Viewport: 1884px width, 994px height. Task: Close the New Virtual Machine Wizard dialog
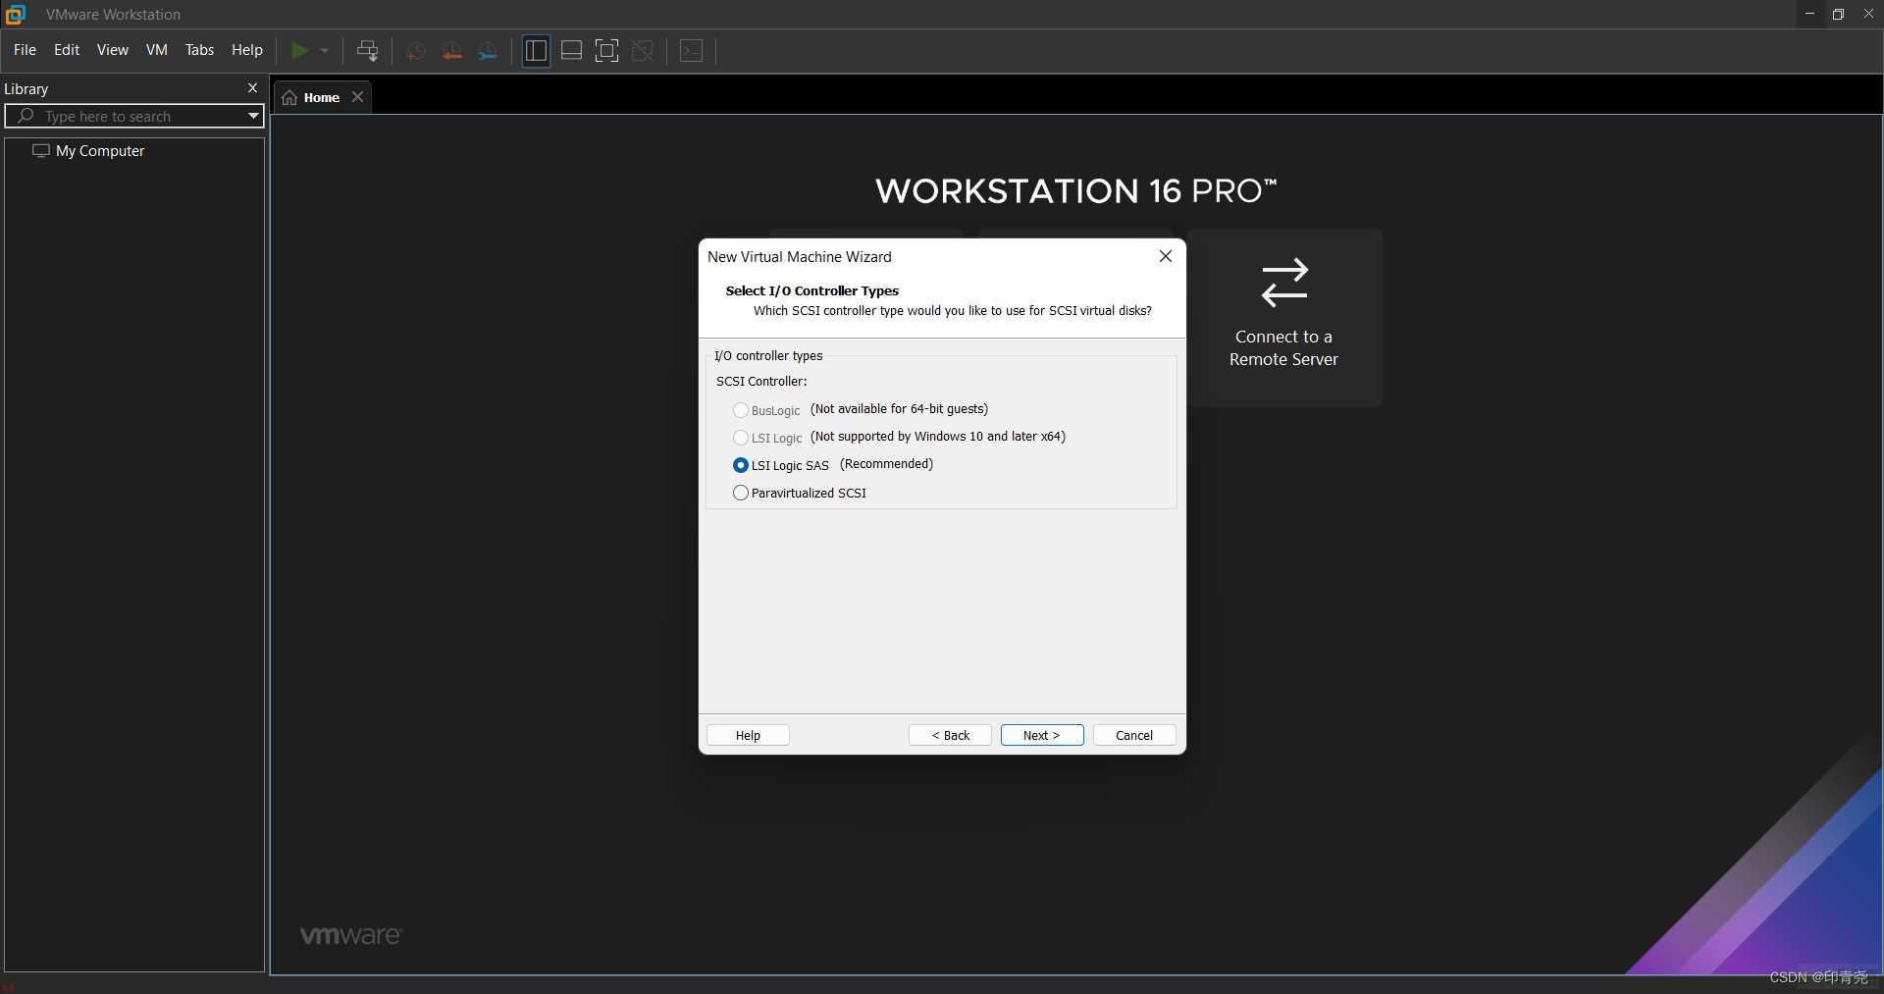[x=1166, y=256]
